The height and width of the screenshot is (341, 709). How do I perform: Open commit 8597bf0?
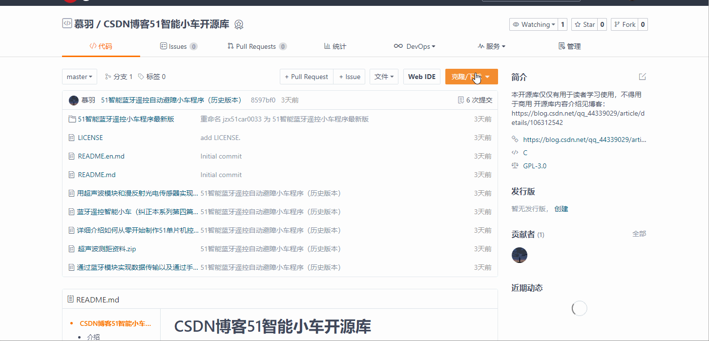pyautogui.click(x=263, y=100)
